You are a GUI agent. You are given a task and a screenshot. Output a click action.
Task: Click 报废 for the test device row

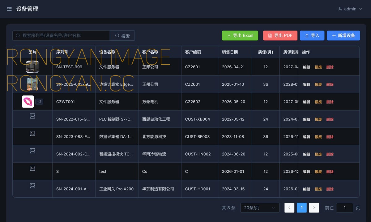[318, 172]
